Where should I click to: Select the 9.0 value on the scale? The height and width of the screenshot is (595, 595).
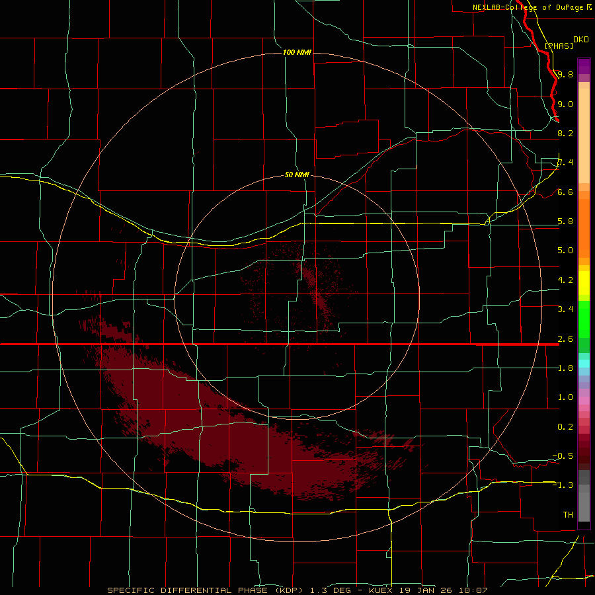point(565,104)
